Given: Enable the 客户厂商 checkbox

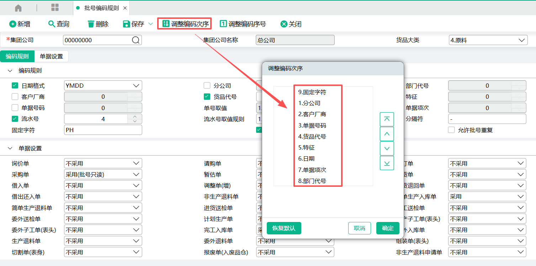Looking at the screenshot, I should (15, 97).
